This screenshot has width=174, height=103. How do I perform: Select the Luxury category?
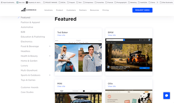(24, 65)
